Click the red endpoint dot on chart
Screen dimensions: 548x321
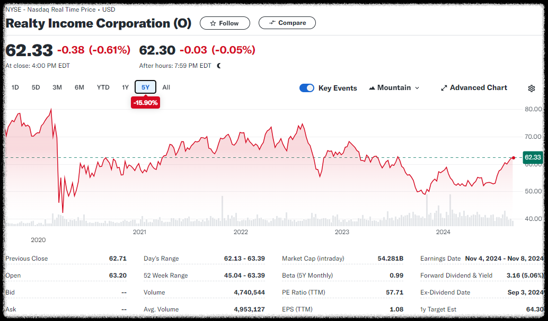514,158
